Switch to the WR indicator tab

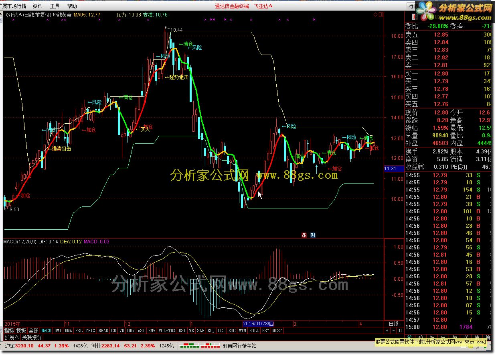[192, 331]
